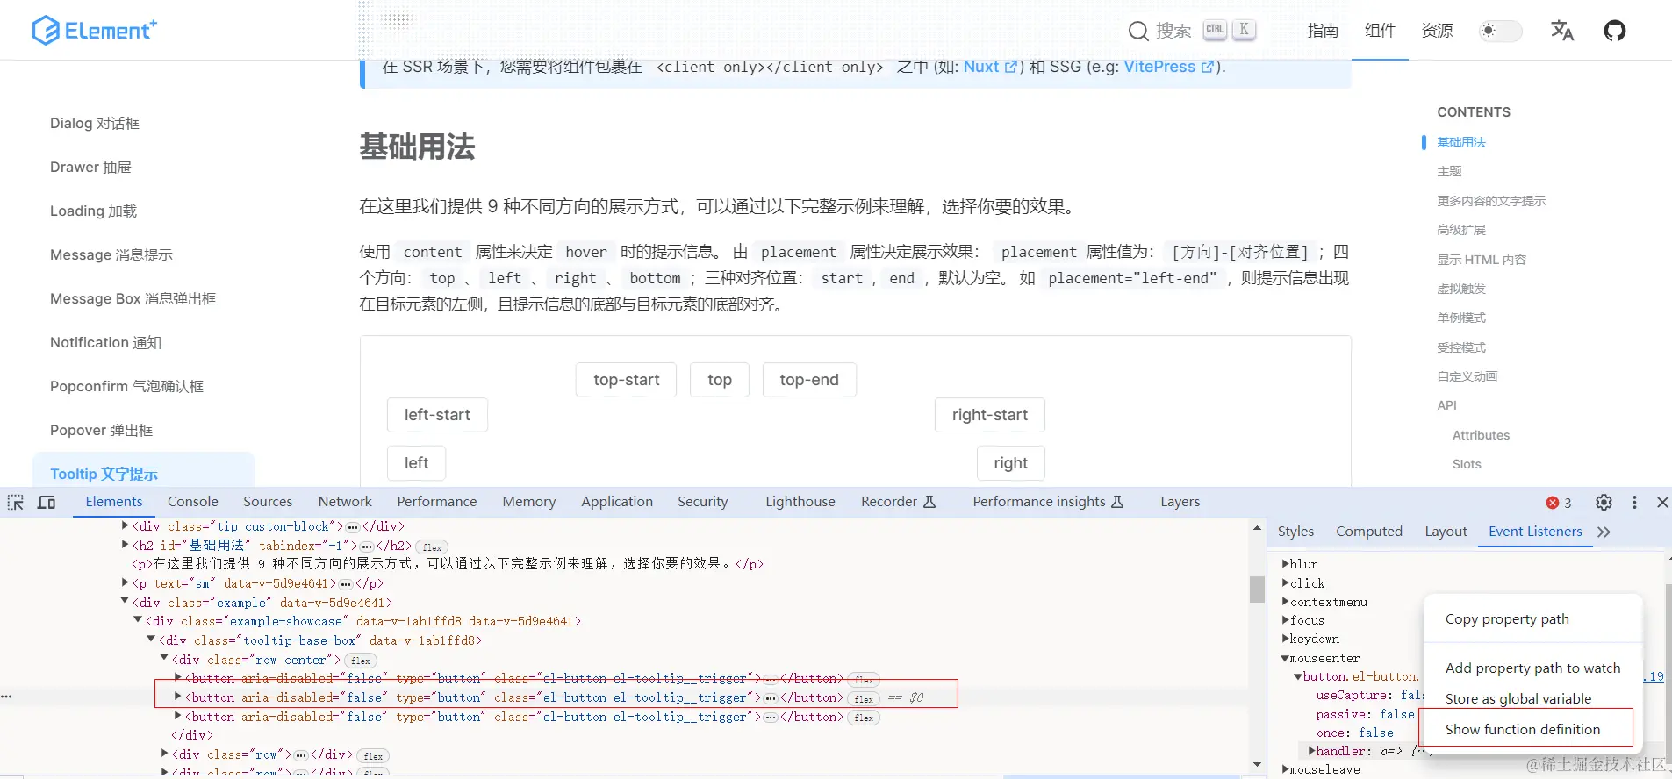Show more Styles pane tabs chevron
Screen dimensions: 1672x779
pyautogui.click(x=1604, y=532)
